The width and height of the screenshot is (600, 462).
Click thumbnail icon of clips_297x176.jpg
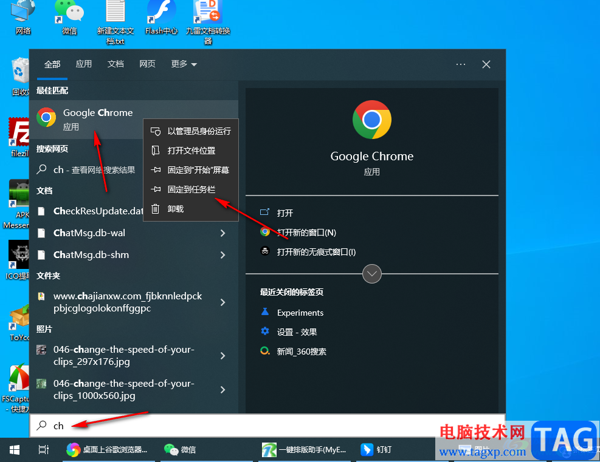pos(41,350)
